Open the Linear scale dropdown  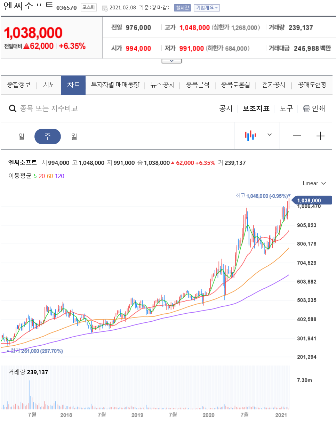pyautogui.click(x=314, y=183)
